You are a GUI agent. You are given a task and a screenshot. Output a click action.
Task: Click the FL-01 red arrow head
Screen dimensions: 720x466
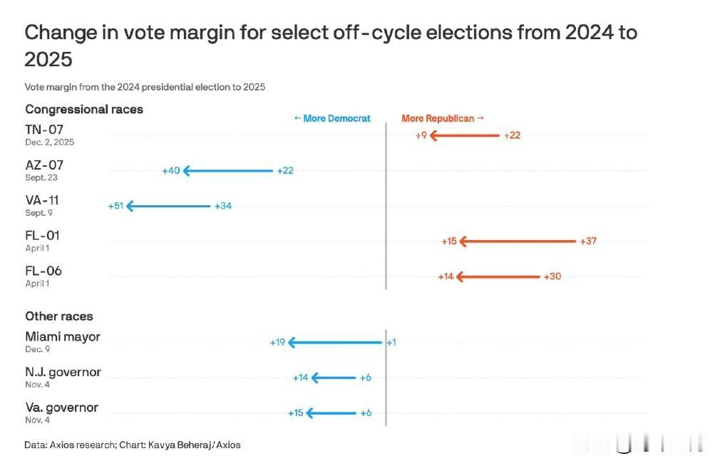463,242
